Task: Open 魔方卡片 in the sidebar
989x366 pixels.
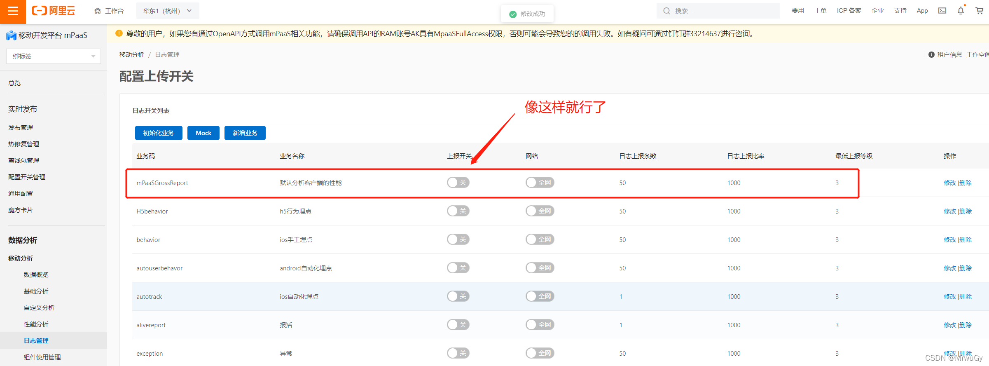Action: [21, 210]
